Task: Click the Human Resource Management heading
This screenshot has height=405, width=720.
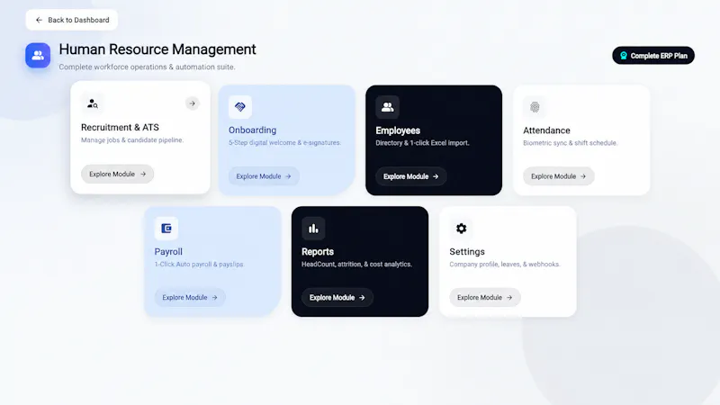Action: pyautogui.click(x=157, y=49)
